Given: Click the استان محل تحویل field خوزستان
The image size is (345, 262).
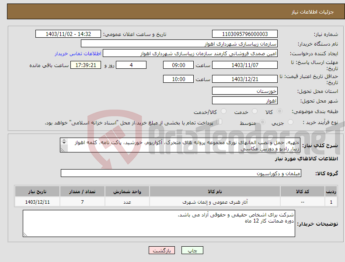Looking at the screenshot, I should [245, 91].
